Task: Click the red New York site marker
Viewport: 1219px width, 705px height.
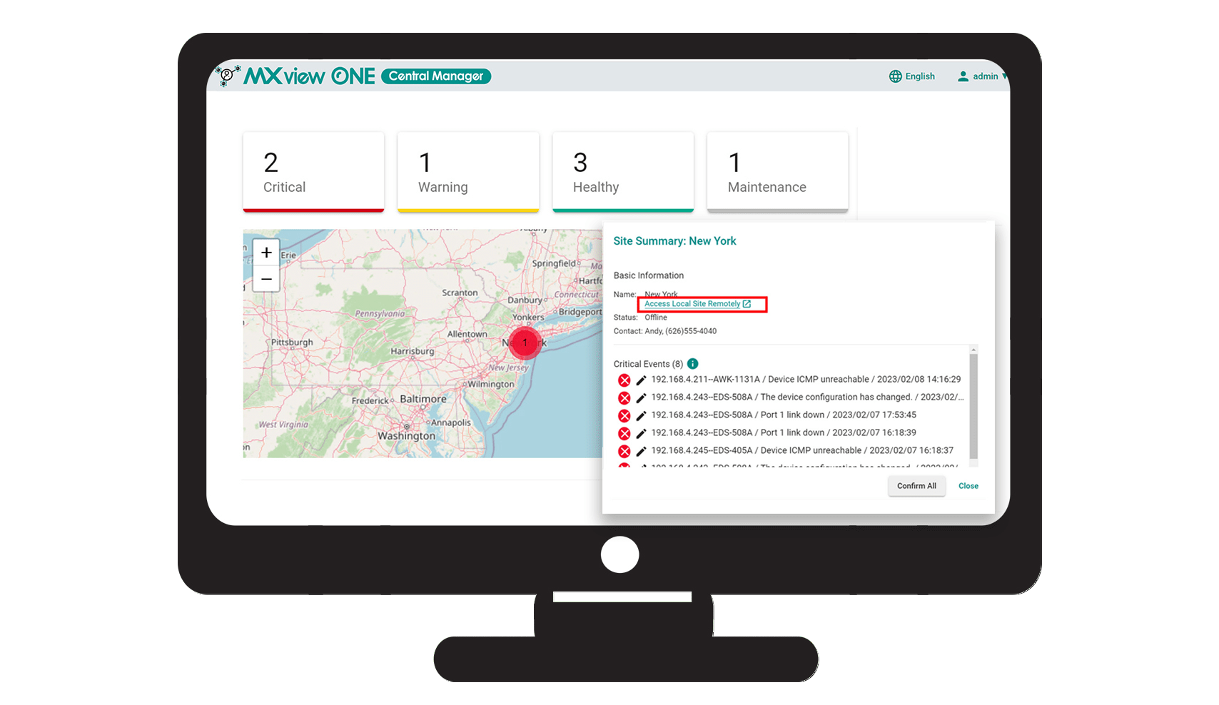Action: click(x=525, y=343)
